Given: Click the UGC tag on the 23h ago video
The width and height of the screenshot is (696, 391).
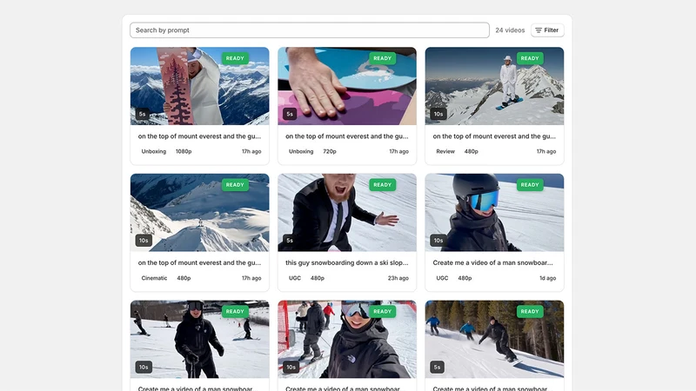Looking at the screenshot, I should click(x=295, y=278).
